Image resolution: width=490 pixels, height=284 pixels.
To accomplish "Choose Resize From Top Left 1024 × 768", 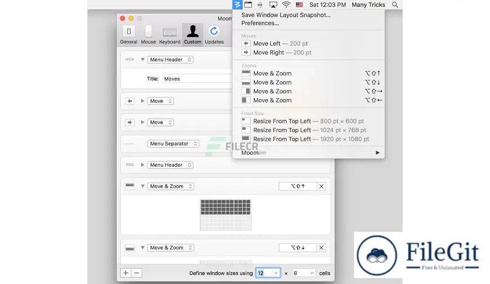I will tap(308, 130).
